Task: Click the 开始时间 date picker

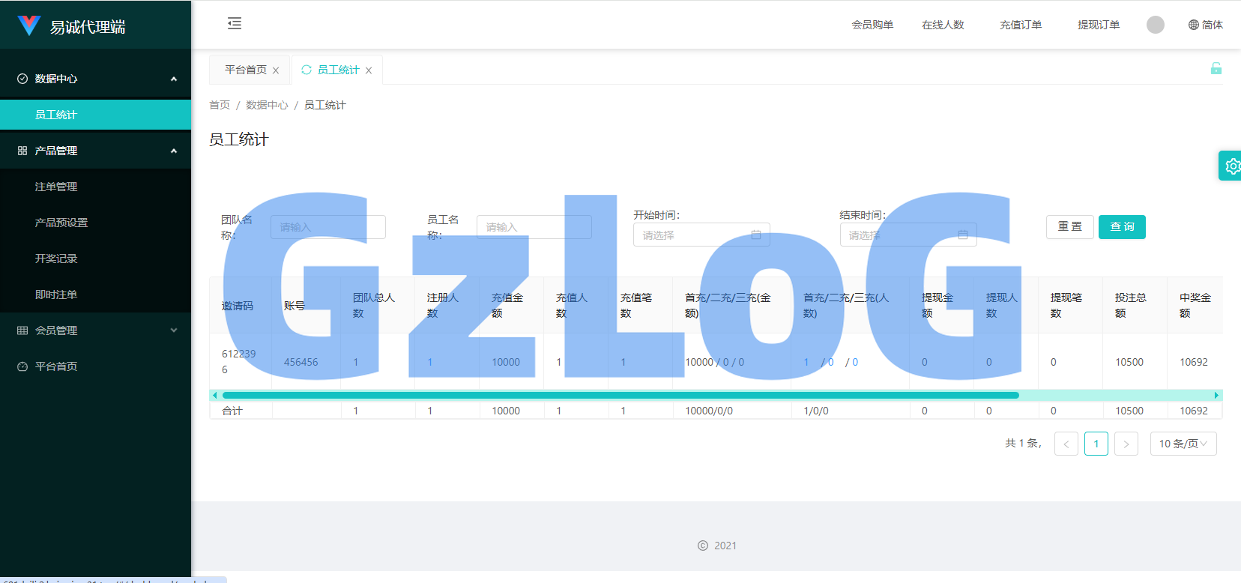Action: click(x=702, y=235)
